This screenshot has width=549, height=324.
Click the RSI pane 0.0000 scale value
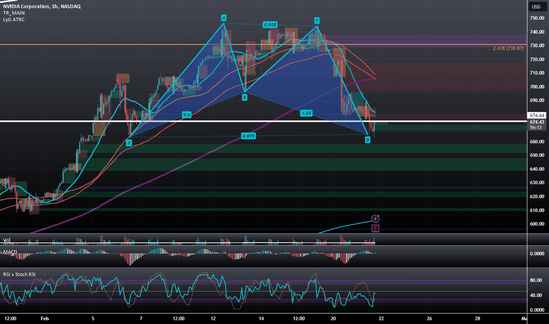[537, 310]
